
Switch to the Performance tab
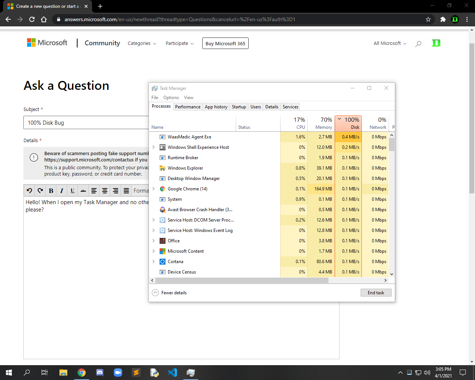[188, 107]
